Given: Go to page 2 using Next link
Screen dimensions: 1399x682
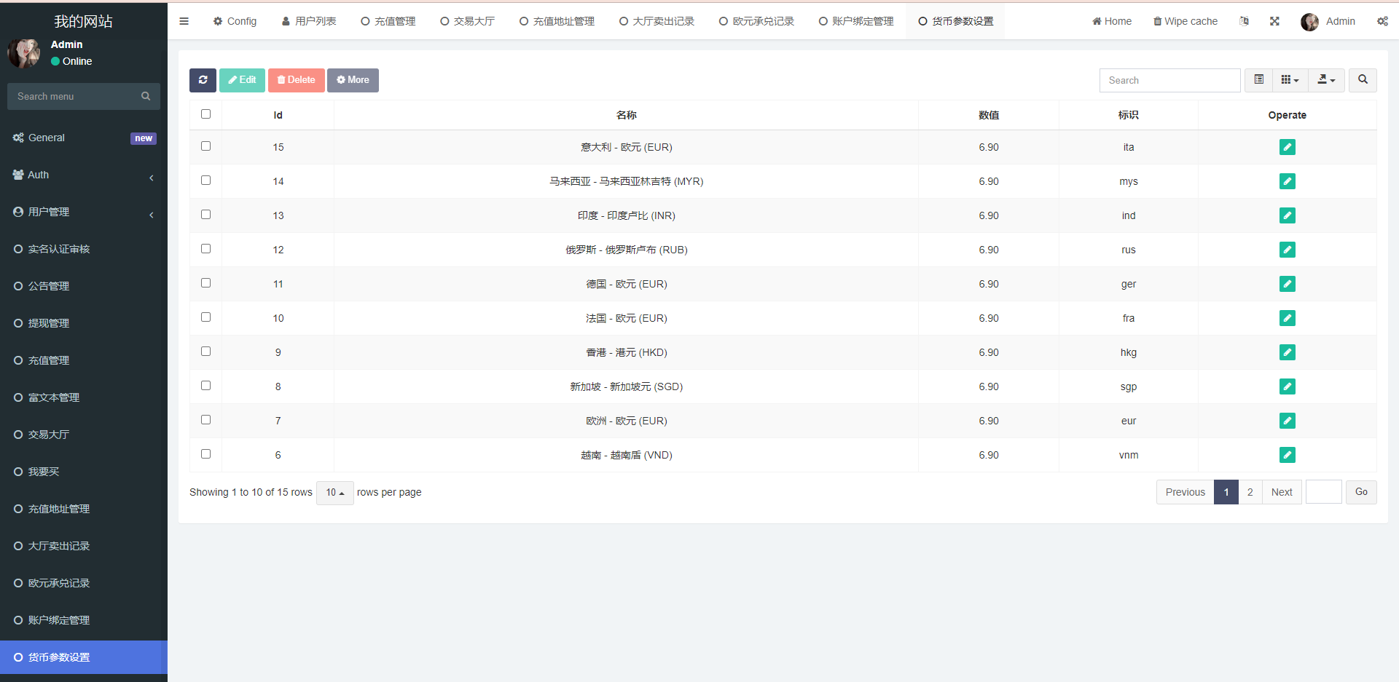Looking at the screenshot, I should pos(1282,492).
